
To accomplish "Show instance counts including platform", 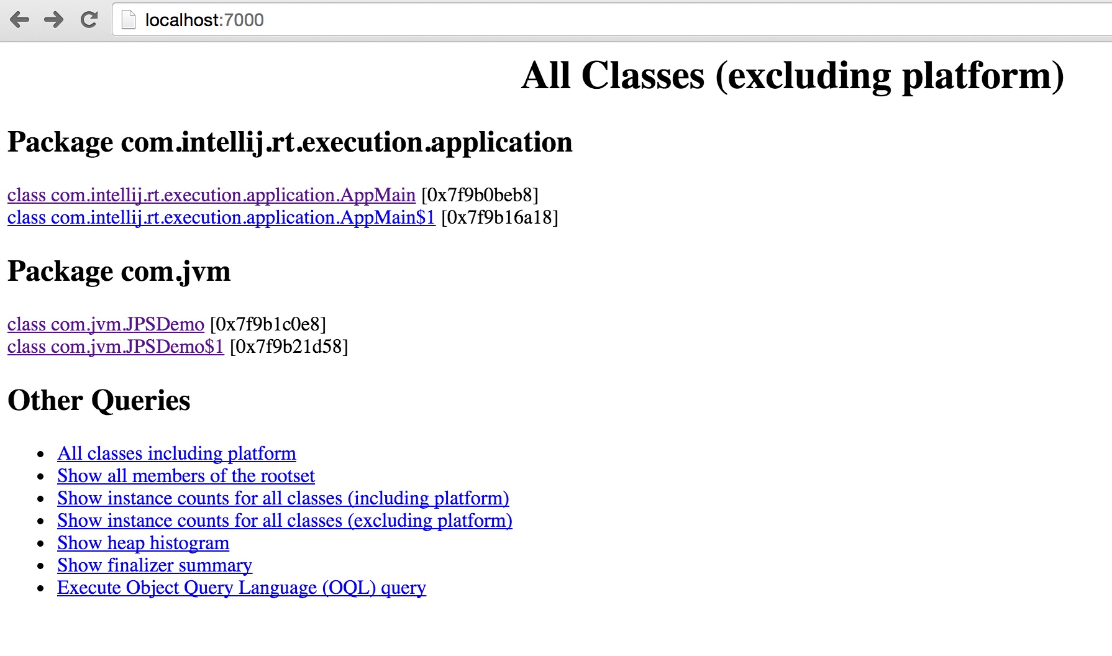I will pyautogui.click(x=283, y=498).
